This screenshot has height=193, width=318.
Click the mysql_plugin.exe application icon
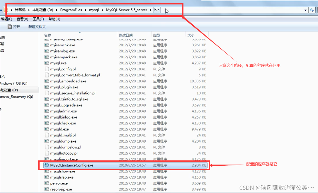47,87
